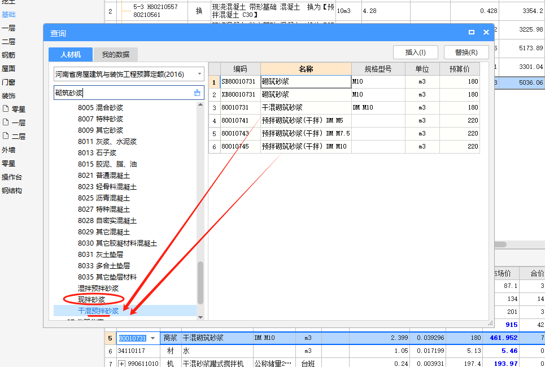545x367 pixels.
Task: Select 8027 特种混凝土 tree node
Action: (x=104, y=209)
